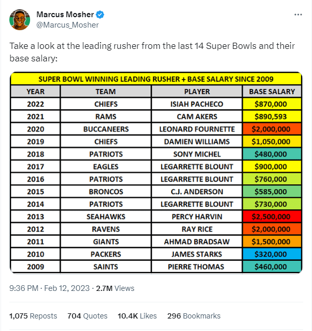Image resolution: width=312 pixels, height=331 pixels.
Task: Show the 10.4K Likes list
Action: [x=138, y=316]
